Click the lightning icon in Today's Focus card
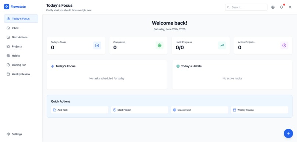Screen dimensions: 297x142 (53, 66)
